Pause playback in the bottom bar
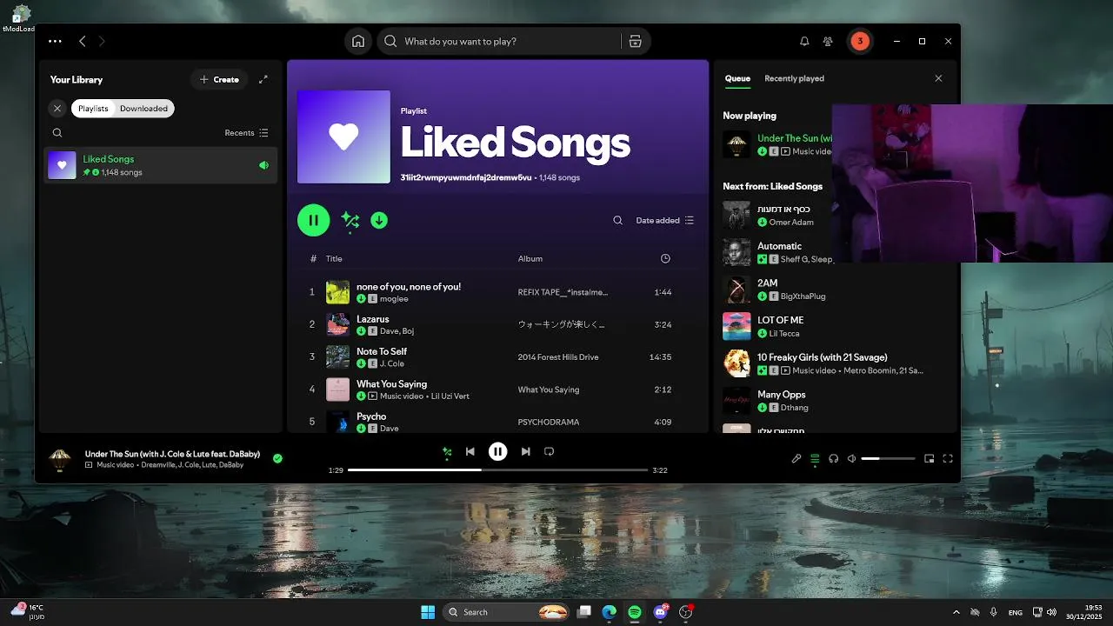 click(497, 451)
